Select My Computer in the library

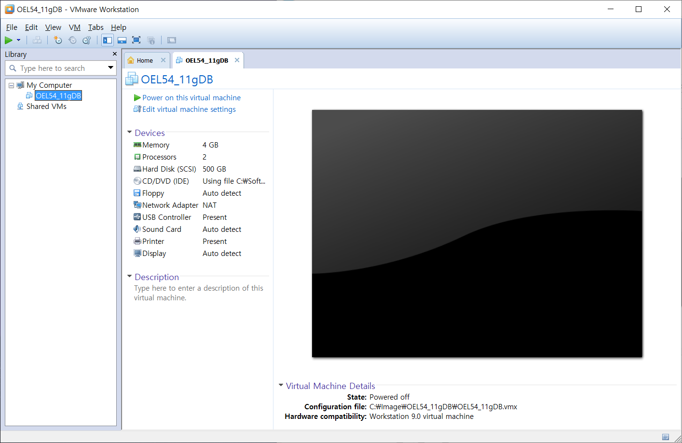tap(49, 85)
